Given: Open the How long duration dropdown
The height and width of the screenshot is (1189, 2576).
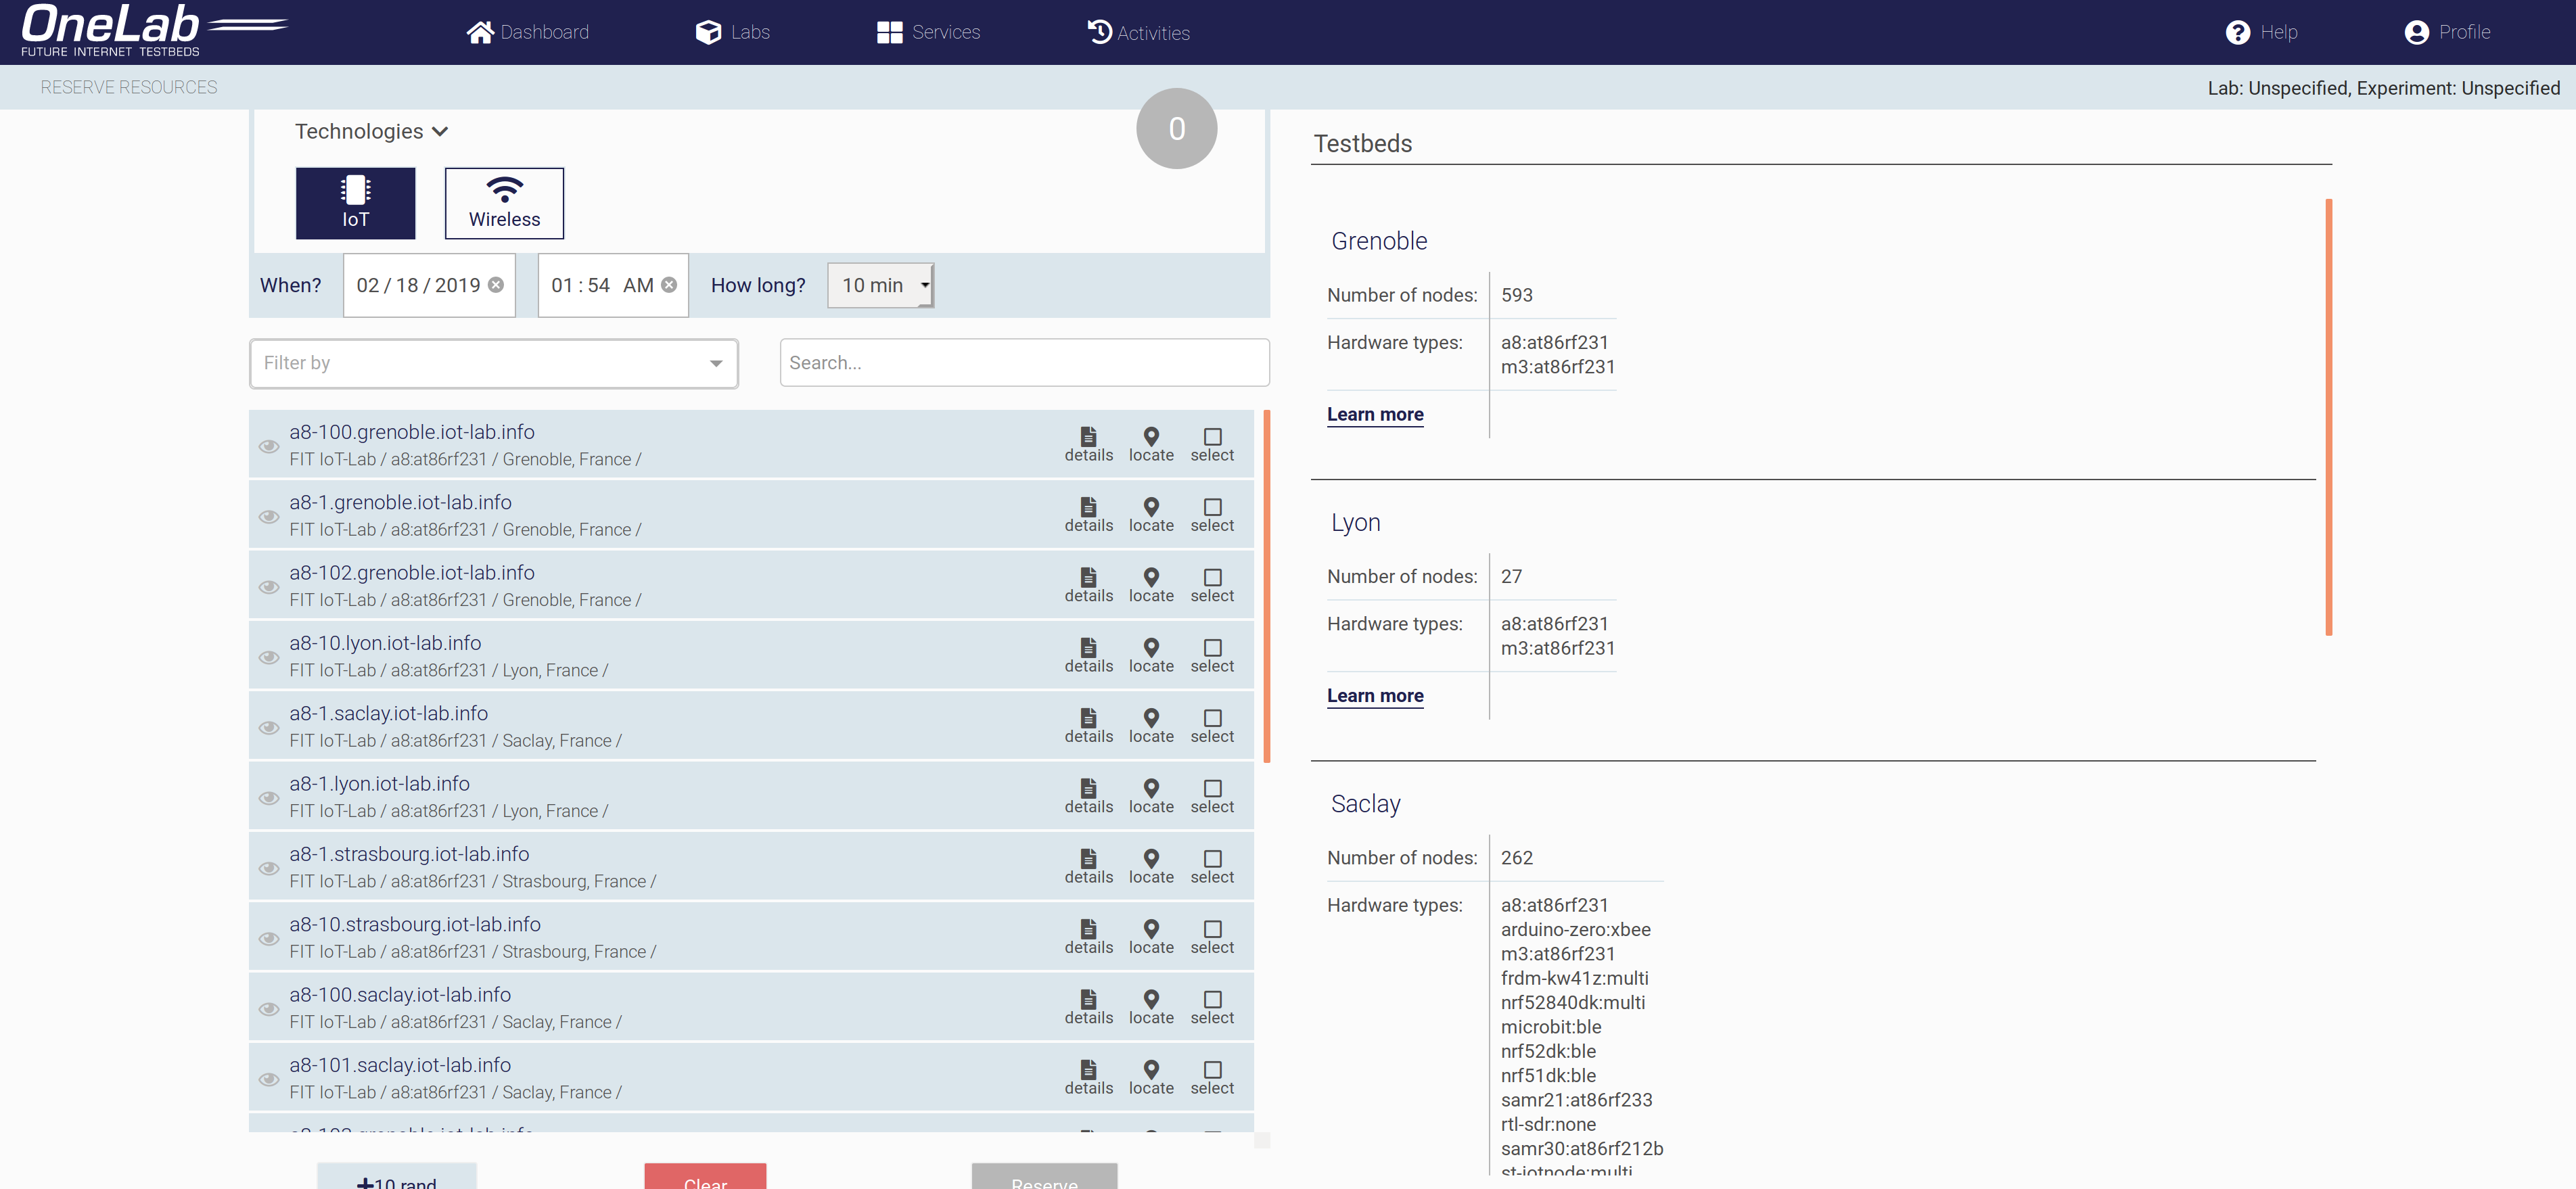Looking at the screenshot, I should coord(880,285).
